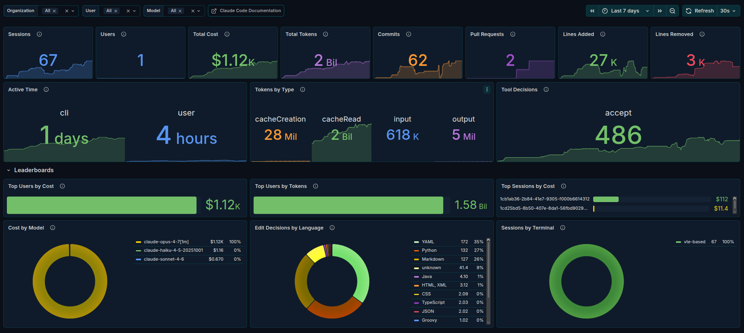The width and height of the screenshot is (744, 333).
Task: Open Pull Requests panel info icon
Action: [513, 34]
